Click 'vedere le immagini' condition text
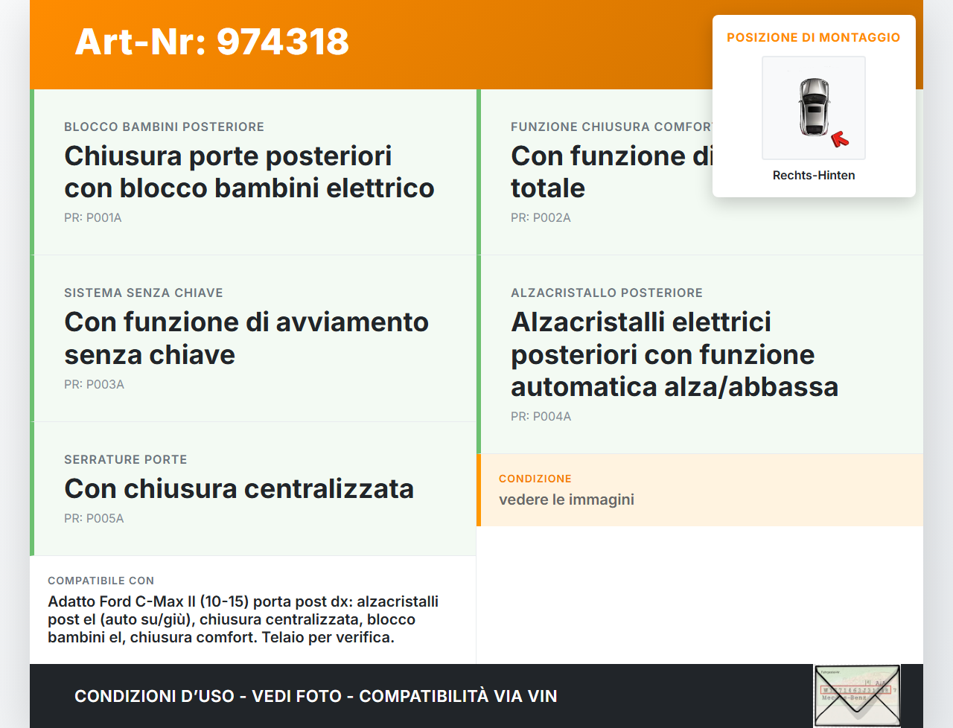The width and height of the screenshot is (953, 728). click(x=566, y=499)
